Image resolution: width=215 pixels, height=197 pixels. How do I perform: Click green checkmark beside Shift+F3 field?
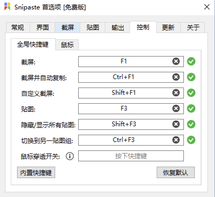191,124
